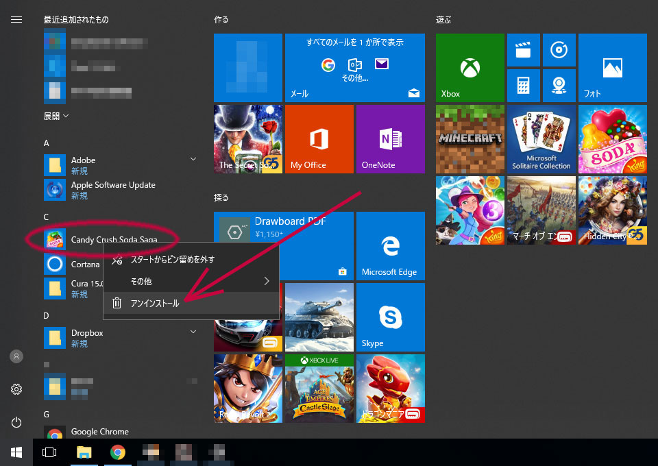Click the Asphalt racing car tile

pos(248,336)
